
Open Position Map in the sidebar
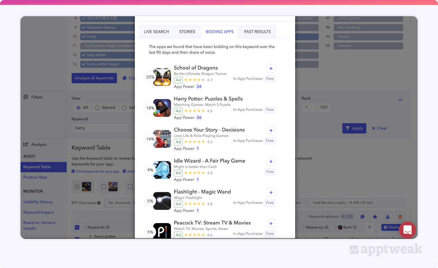tap(35, 177)
